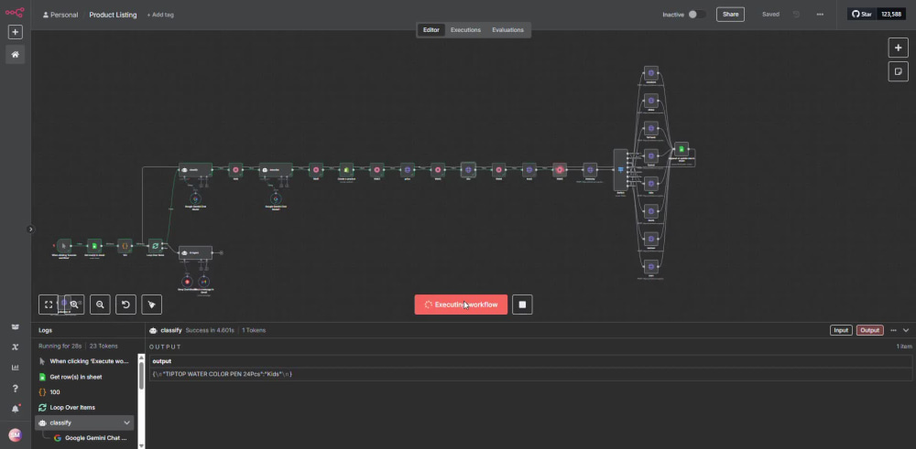Image resolution: width=916 pixels, height=449 pixels.
Task: Select the Get row(s) in sheet node
Action: (94, 245)
